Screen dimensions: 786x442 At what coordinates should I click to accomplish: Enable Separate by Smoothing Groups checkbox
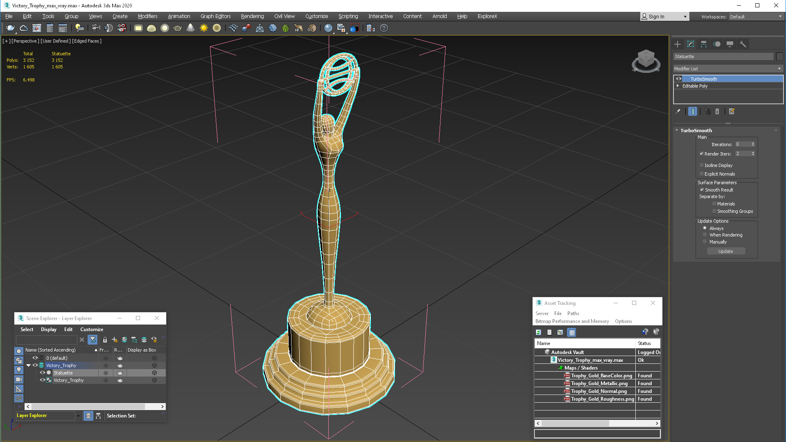pos(714,211)
